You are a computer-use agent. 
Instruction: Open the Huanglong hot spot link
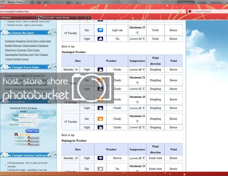click(20, 41)
